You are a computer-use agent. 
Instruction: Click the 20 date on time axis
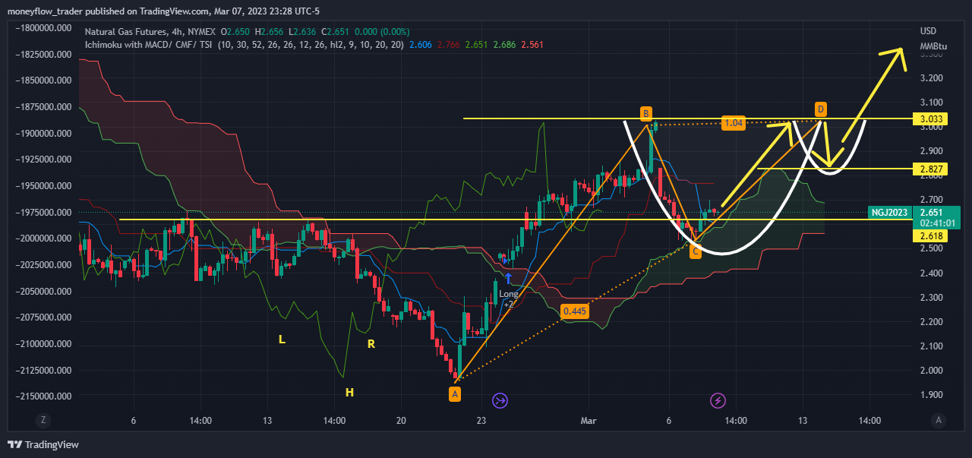(401, 420)
